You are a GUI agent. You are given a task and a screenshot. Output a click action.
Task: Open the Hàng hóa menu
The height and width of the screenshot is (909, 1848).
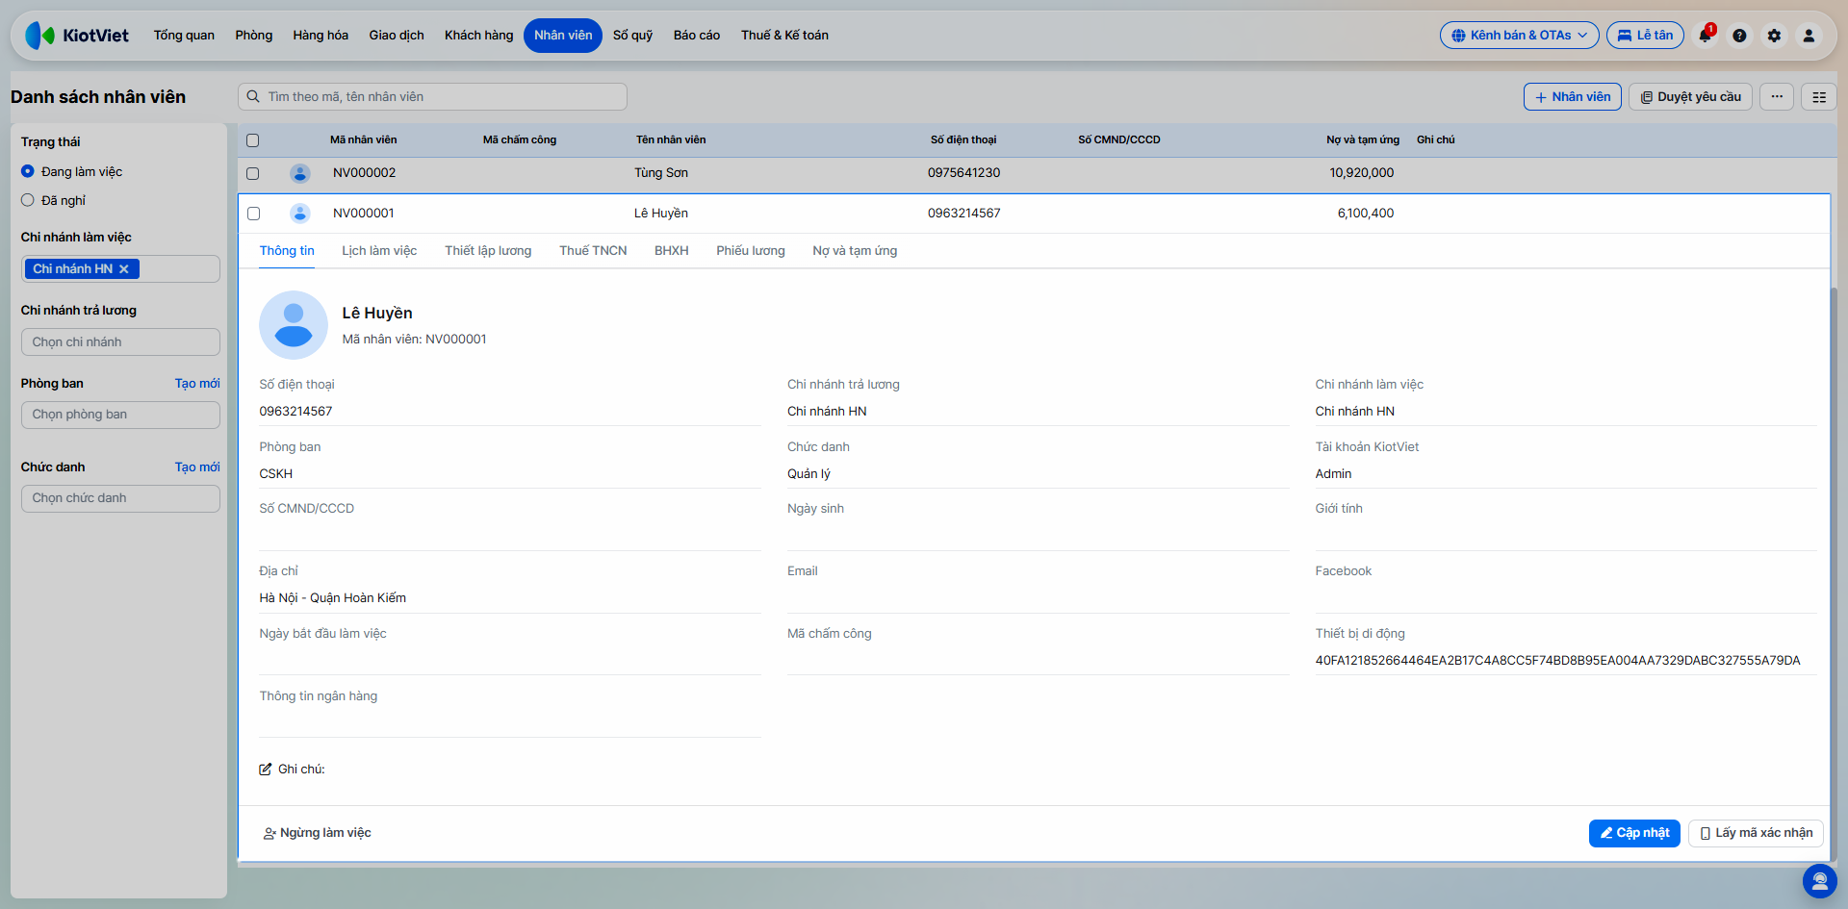321,36
